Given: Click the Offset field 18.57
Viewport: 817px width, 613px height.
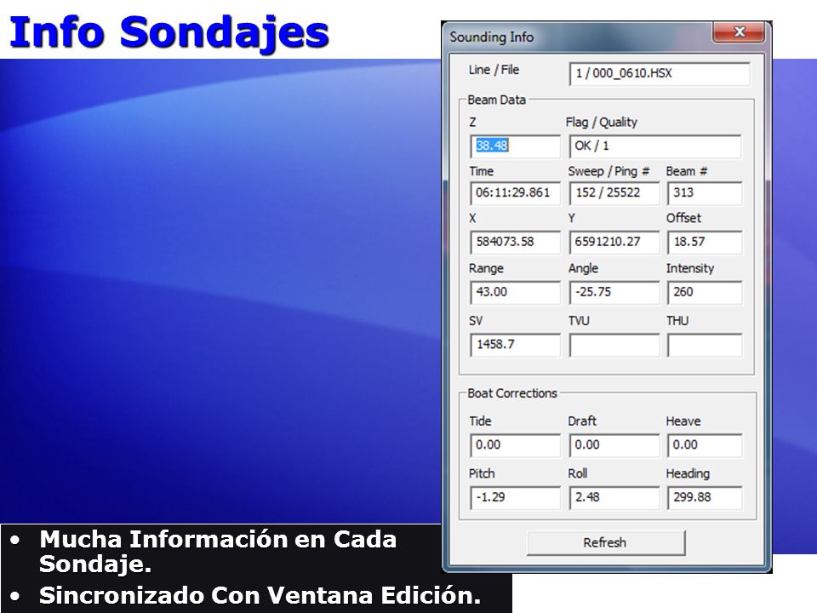Looking at the screenshot, I should (x=705, y=242).
